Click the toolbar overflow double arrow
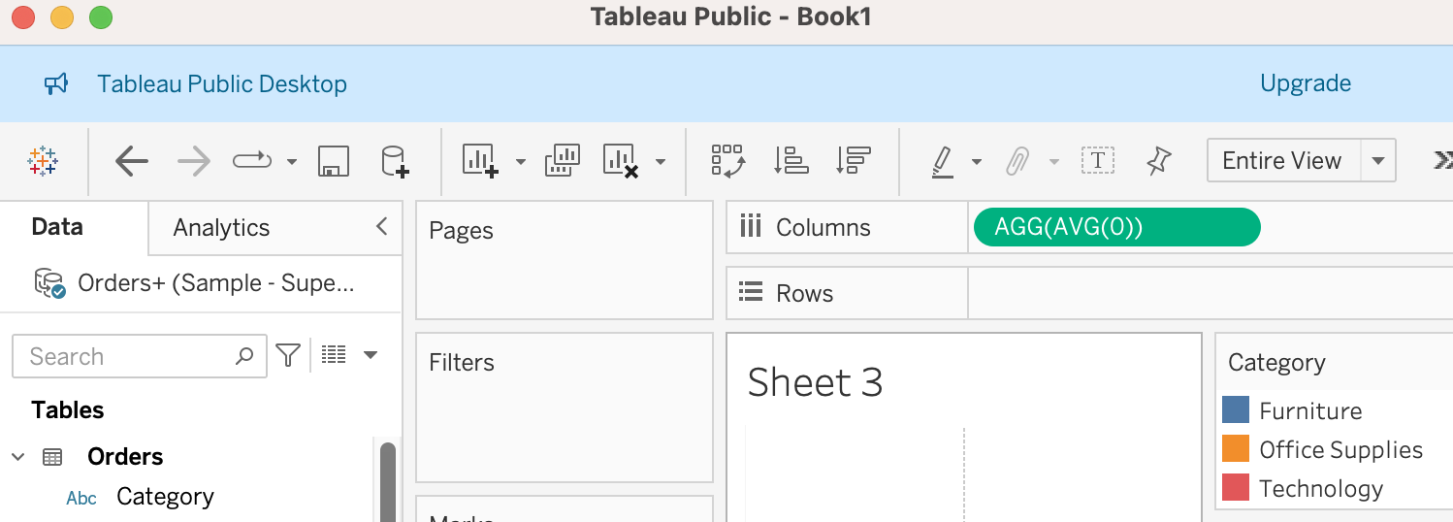1453x522 pixels. pos(1442,161)
